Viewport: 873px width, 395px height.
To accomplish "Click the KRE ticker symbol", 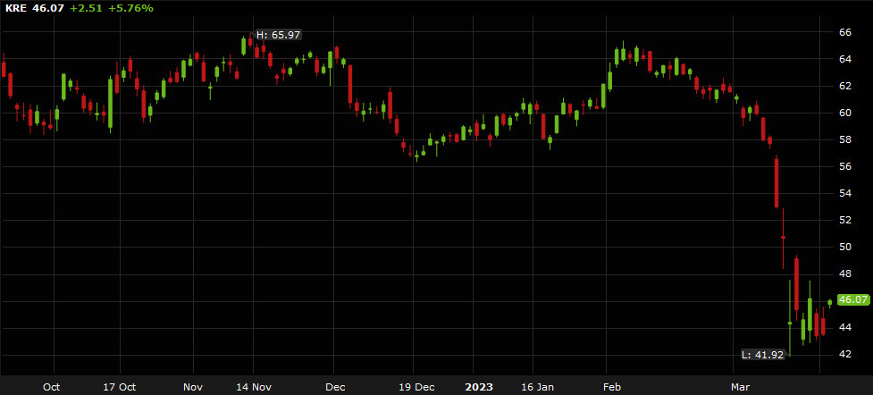I will pyautogui.click(x=15, y=8).
